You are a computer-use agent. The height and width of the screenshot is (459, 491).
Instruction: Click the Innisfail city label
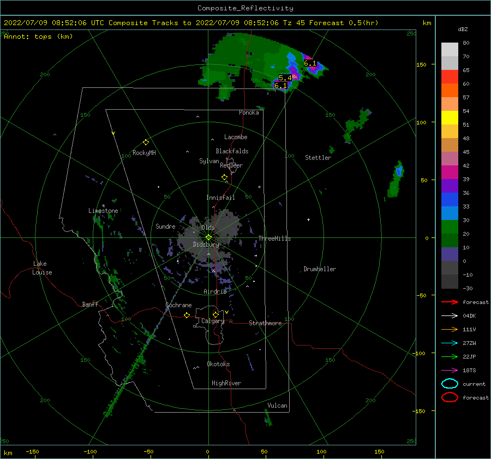tap(220, 198)
